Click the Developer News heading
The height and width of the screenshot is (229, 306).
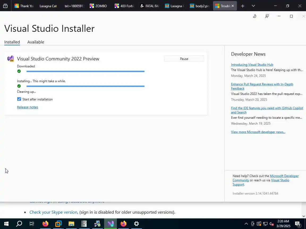click(248, 54)
